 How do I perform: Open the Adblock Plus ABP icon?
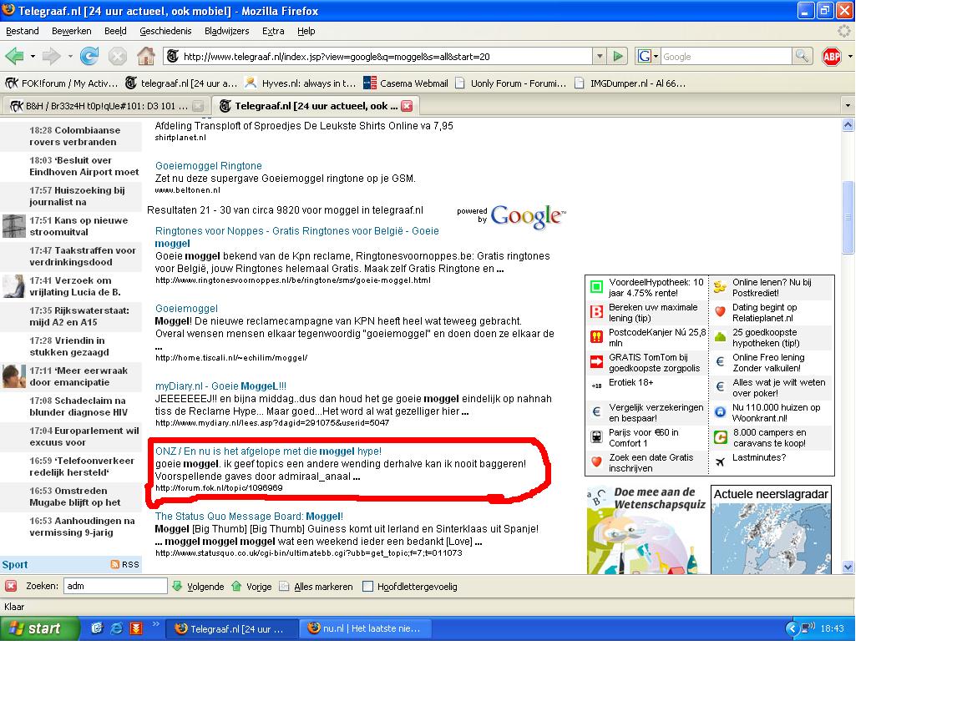coord(832,57)
